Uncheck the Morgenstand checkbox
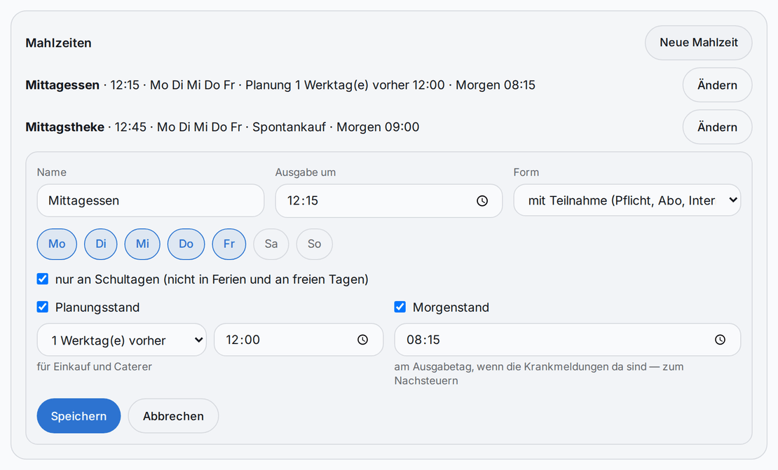Screen dimensions: 778x470 [x=400, y=307]
